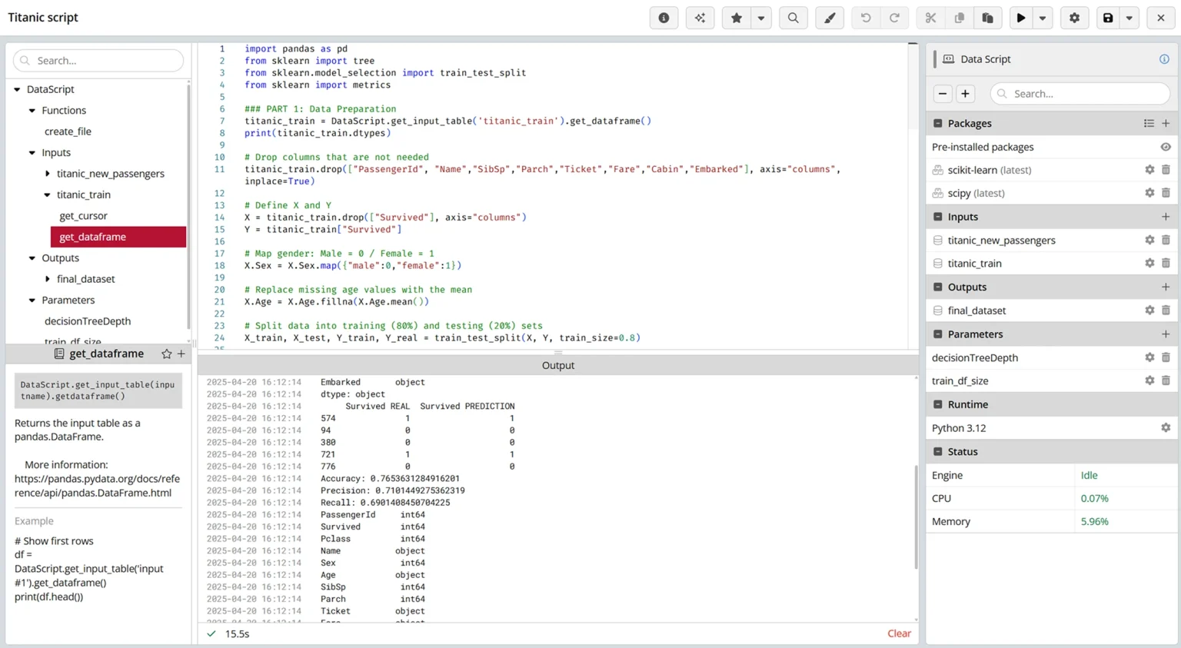
Task: Expand all sections with the plus button
Action: pyautogui.click(x=965, y=94)
